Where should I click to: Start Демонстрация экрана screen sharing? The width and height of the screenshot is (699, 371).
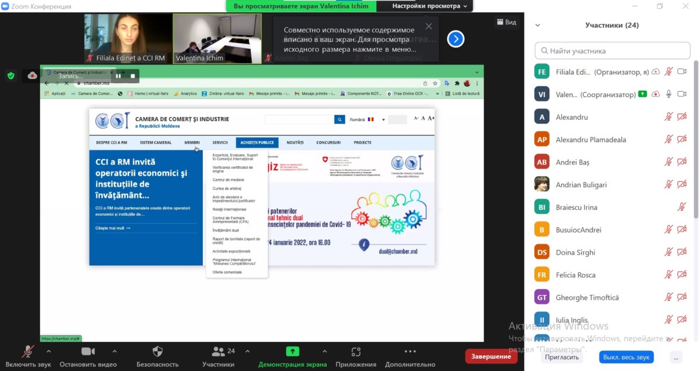pos(292,356)
